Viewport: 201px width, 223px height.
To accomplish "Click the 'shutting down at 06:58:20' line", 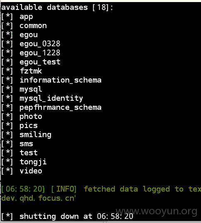I will [76, 216].
